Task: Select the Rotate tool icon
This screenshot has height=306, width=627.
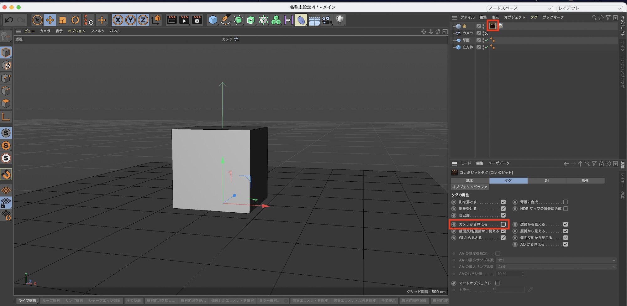Action: [x=75, y=20]
